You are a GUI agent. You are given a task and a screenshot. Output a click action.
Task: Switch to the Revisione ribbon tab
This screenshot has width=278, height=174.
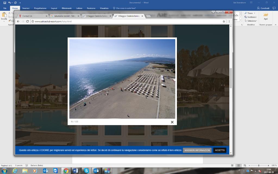click(91, 8)
